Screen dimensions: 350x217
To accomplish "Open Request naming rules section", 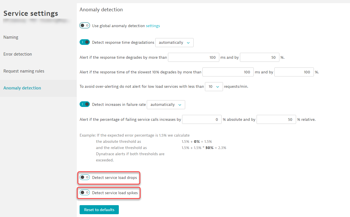I will coord(24,71).
